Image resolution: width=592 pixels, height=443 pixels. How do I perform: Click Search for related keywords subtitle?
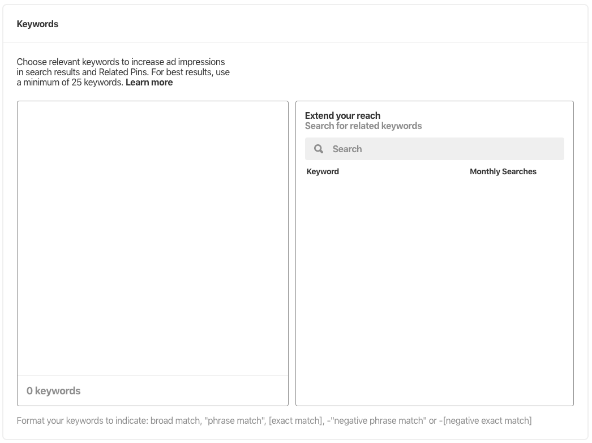[x=363, y=125]
